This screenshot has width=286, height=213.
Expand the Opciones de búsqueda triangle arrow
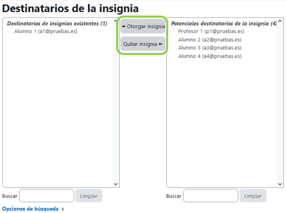pyautogui.click(x=63, y=209)
